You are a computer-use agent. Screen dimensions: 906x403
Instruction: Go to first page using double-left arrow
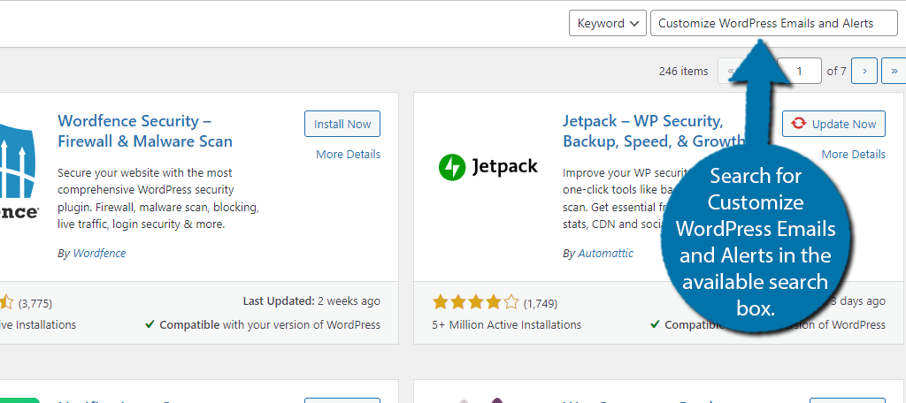[x=731, y=71]
